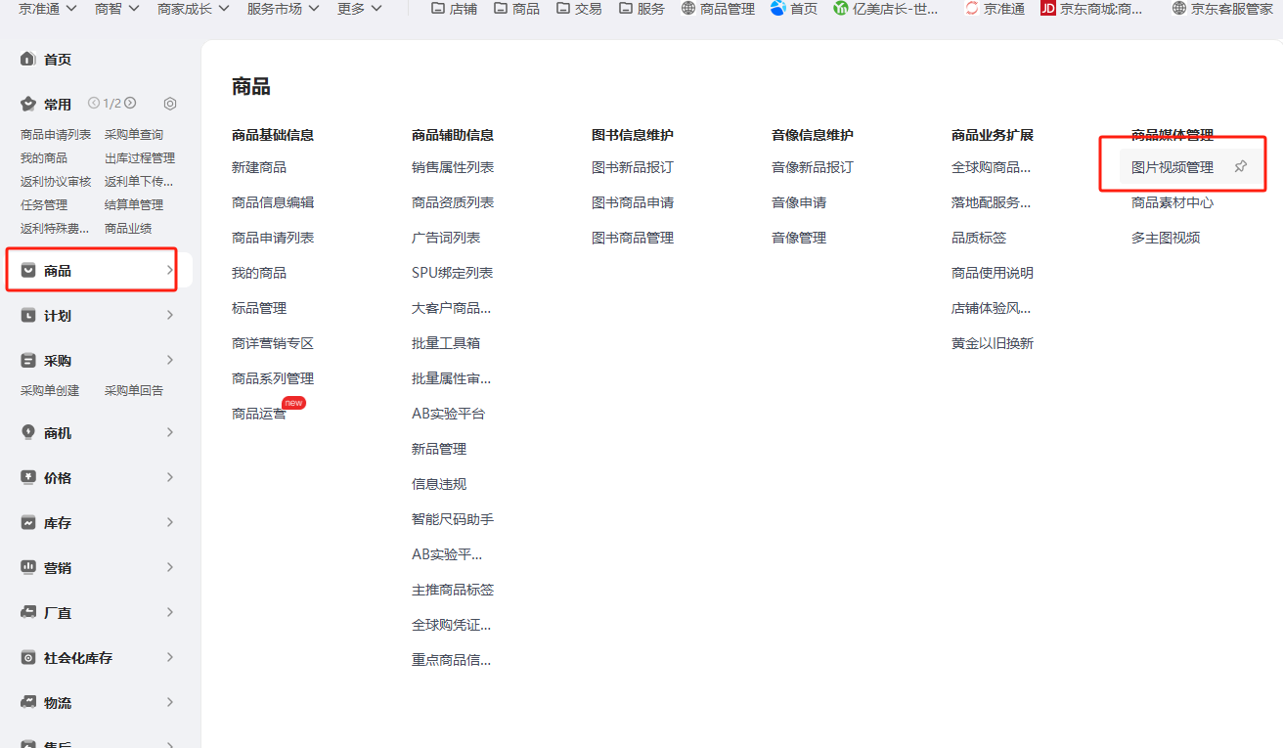Open the 新建商品 link
Screen dimensions: 1283x748
(259, 167)
